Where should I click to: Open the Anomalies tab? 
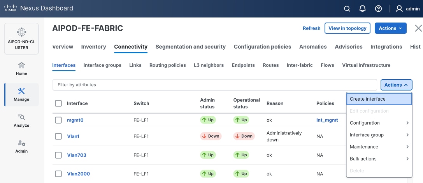click(x=313, y=47)
